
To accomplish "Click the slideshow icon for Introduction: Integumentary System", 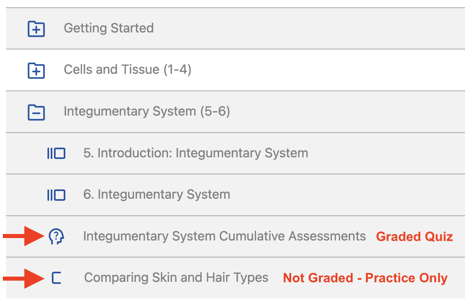I will [56, 153].
